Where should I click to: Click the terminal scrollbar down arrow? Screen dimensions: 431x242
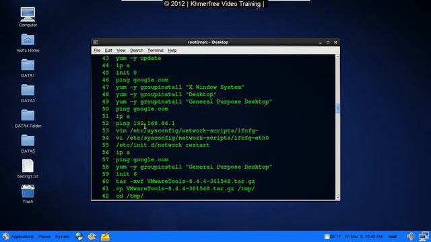337,197
